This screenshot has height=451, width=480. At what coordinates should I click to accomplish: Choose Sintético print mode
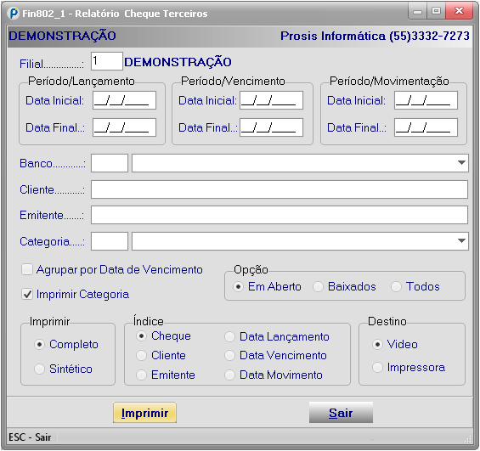(x=39, y=369)
